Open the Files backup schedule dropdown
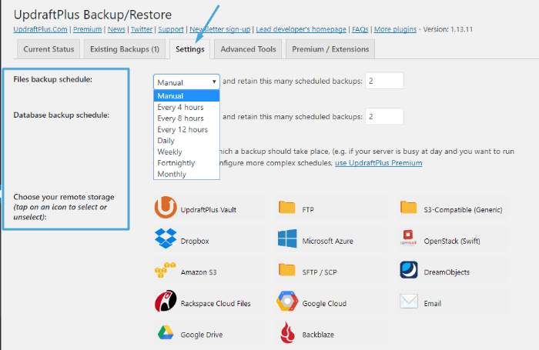This screenshot has height=350, width=539. (186, 82)
